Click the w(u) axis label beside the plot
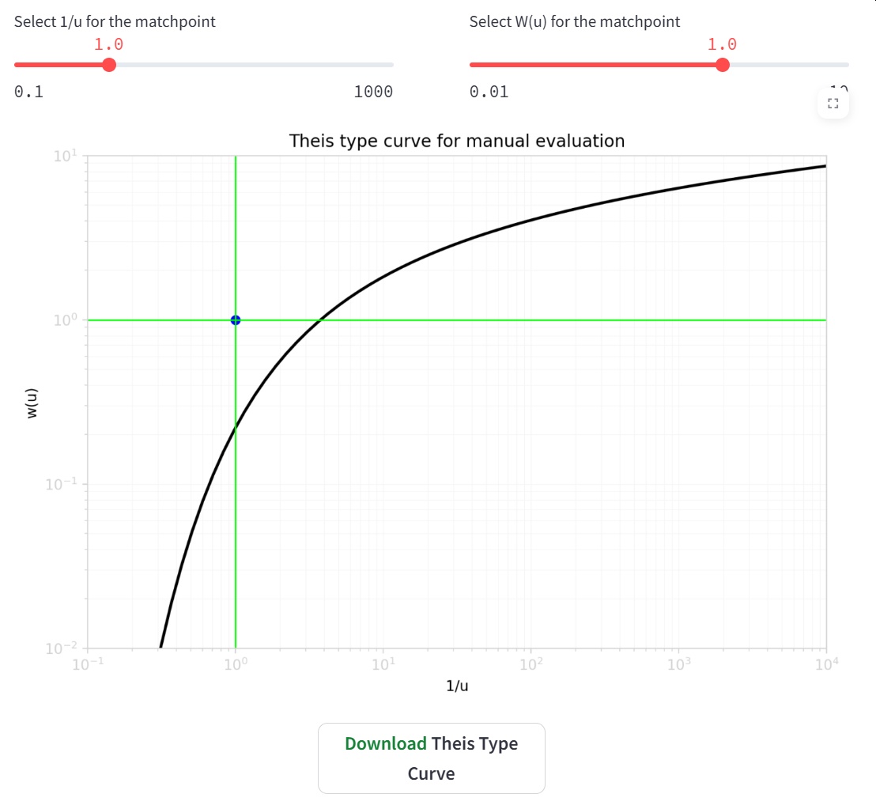Image resolution: width=876 pixels, height=809 pixels. coord(32,405)
